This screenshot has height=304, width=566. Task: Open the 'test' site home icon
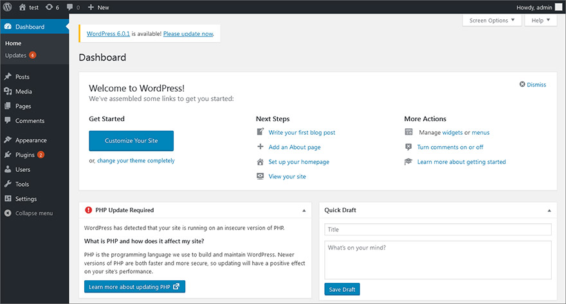click(23, 7)
